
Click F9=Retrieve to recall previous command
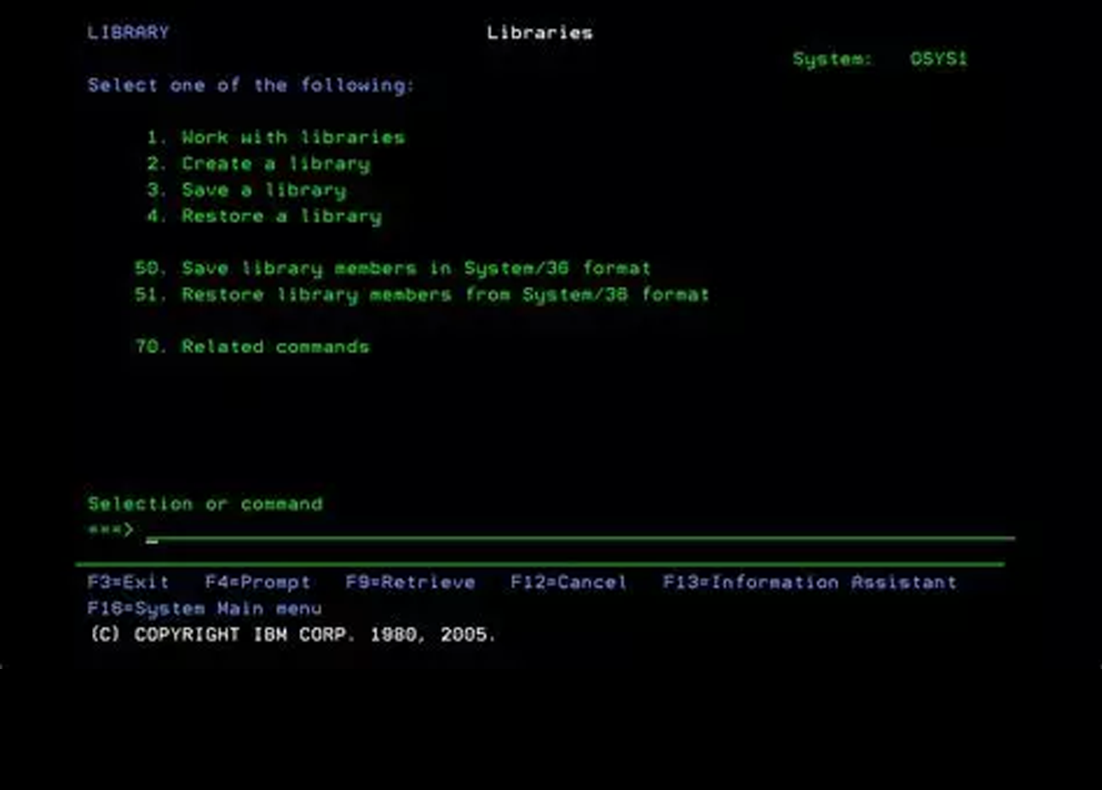click(410, 583)
